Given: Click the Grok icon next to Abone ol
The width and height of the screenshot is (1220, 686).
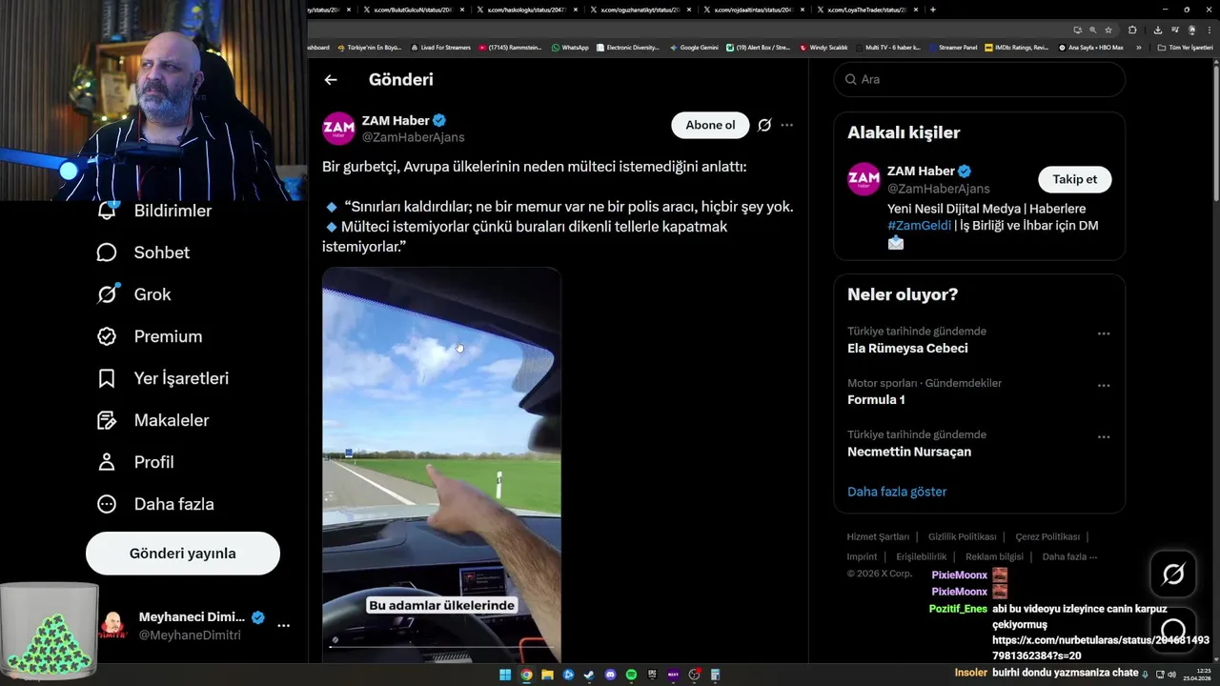Looking at the screenshot, I should coord(764,125).
